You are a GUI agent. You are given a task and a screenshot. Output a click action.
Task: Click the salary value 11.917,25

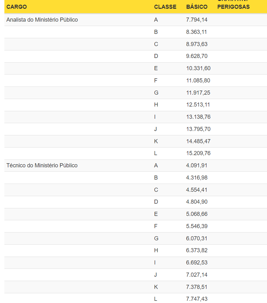[x=198, y=93]
